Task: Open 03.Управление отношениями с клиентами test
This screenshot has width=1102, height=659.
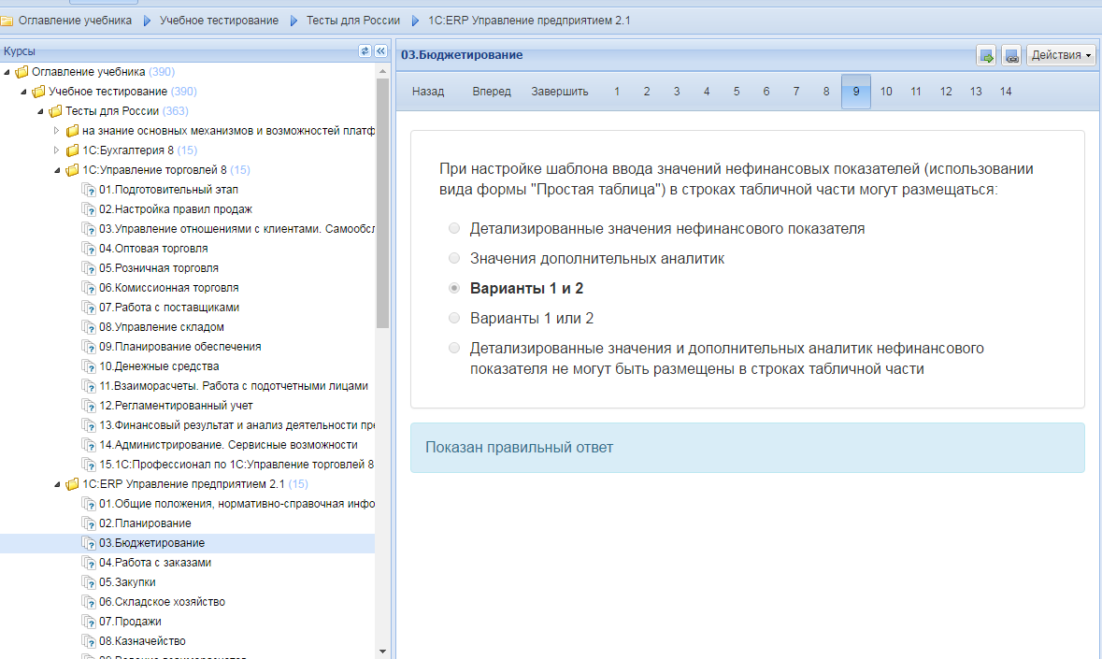Action: 236,229
